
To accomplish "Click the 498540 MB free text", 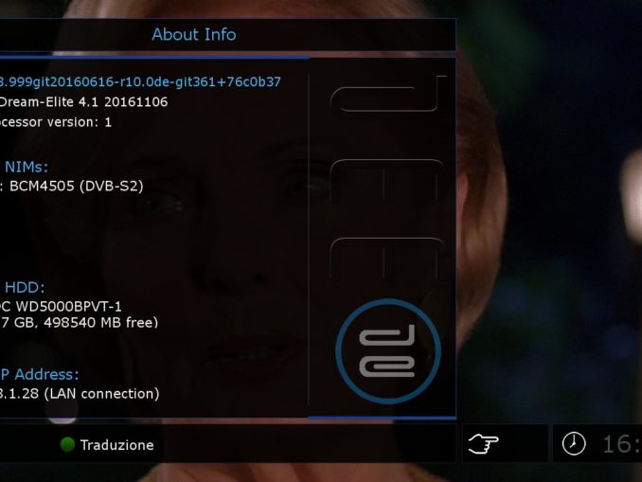I will pyautogui.click(x=100, y=322).
